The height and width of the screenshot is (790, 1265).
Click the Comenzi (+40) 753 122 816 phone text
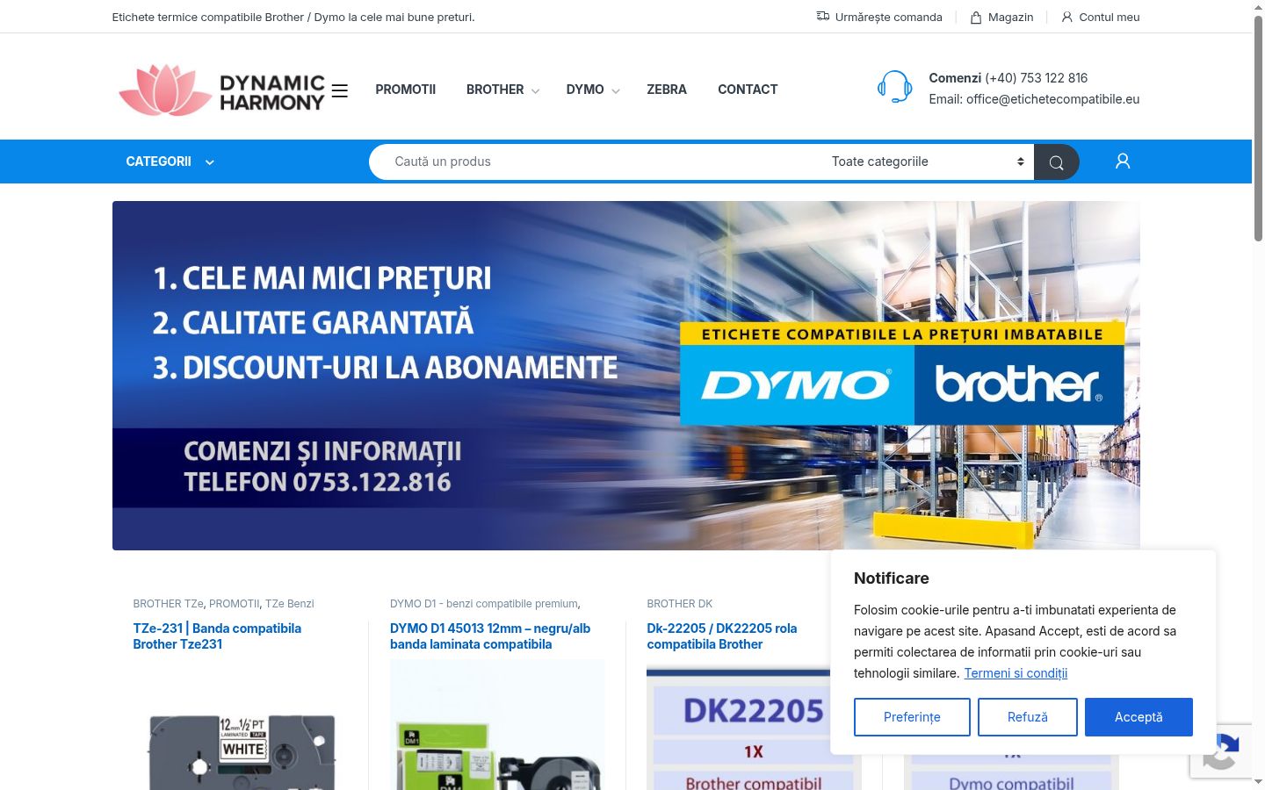pyautogui.click(x=1008, y=78)
